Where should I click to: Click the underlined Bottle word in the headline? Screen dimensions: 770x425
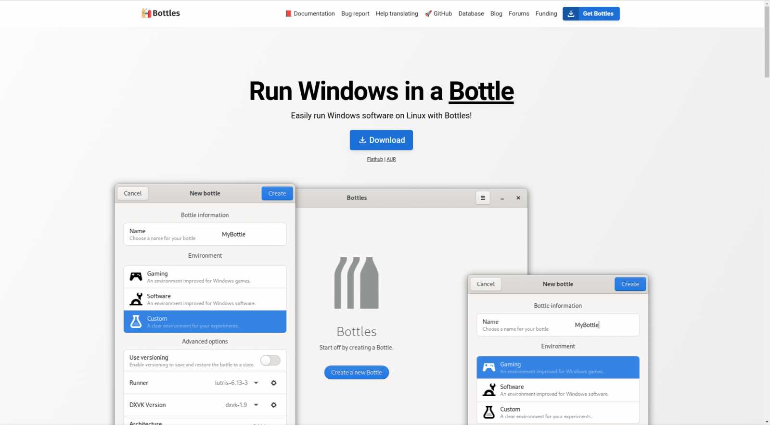tap(481, 91)
